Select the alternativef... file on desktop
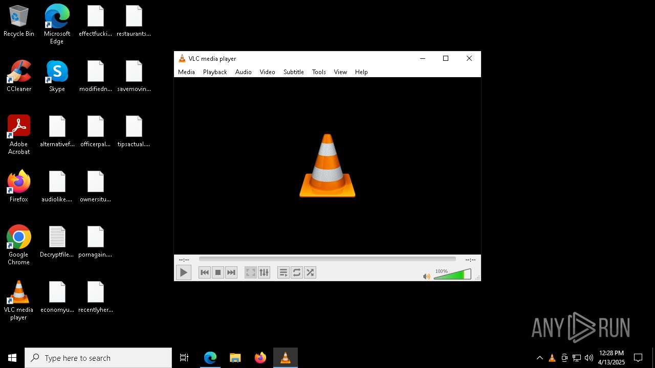This screenshot has width=655, height=368. [57, 131]
